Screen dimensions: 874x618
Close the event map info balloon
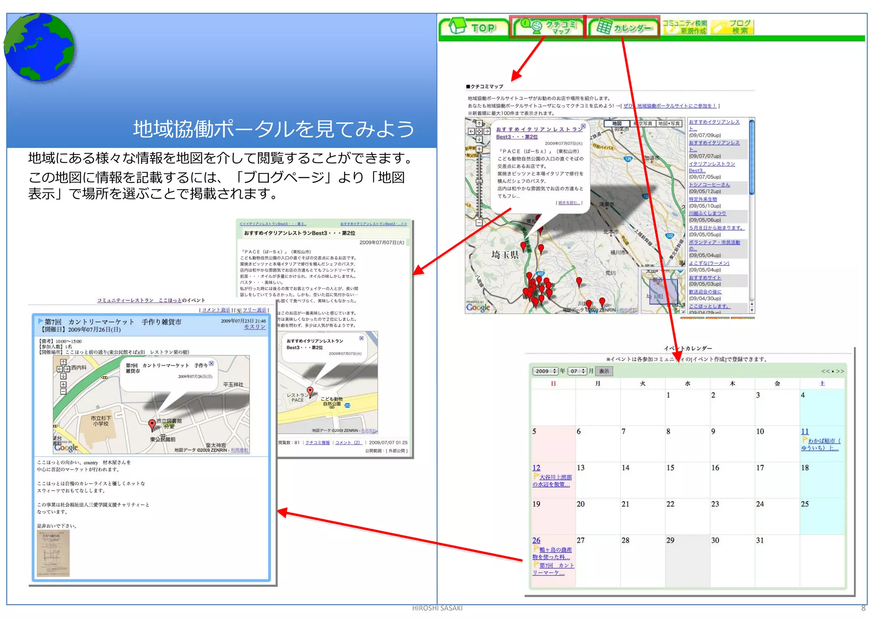point(211,363)
